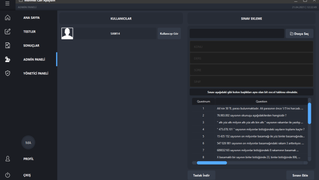Open the TESTLER menu item
This screenshot has height=180, width=319.
(29, 32)
